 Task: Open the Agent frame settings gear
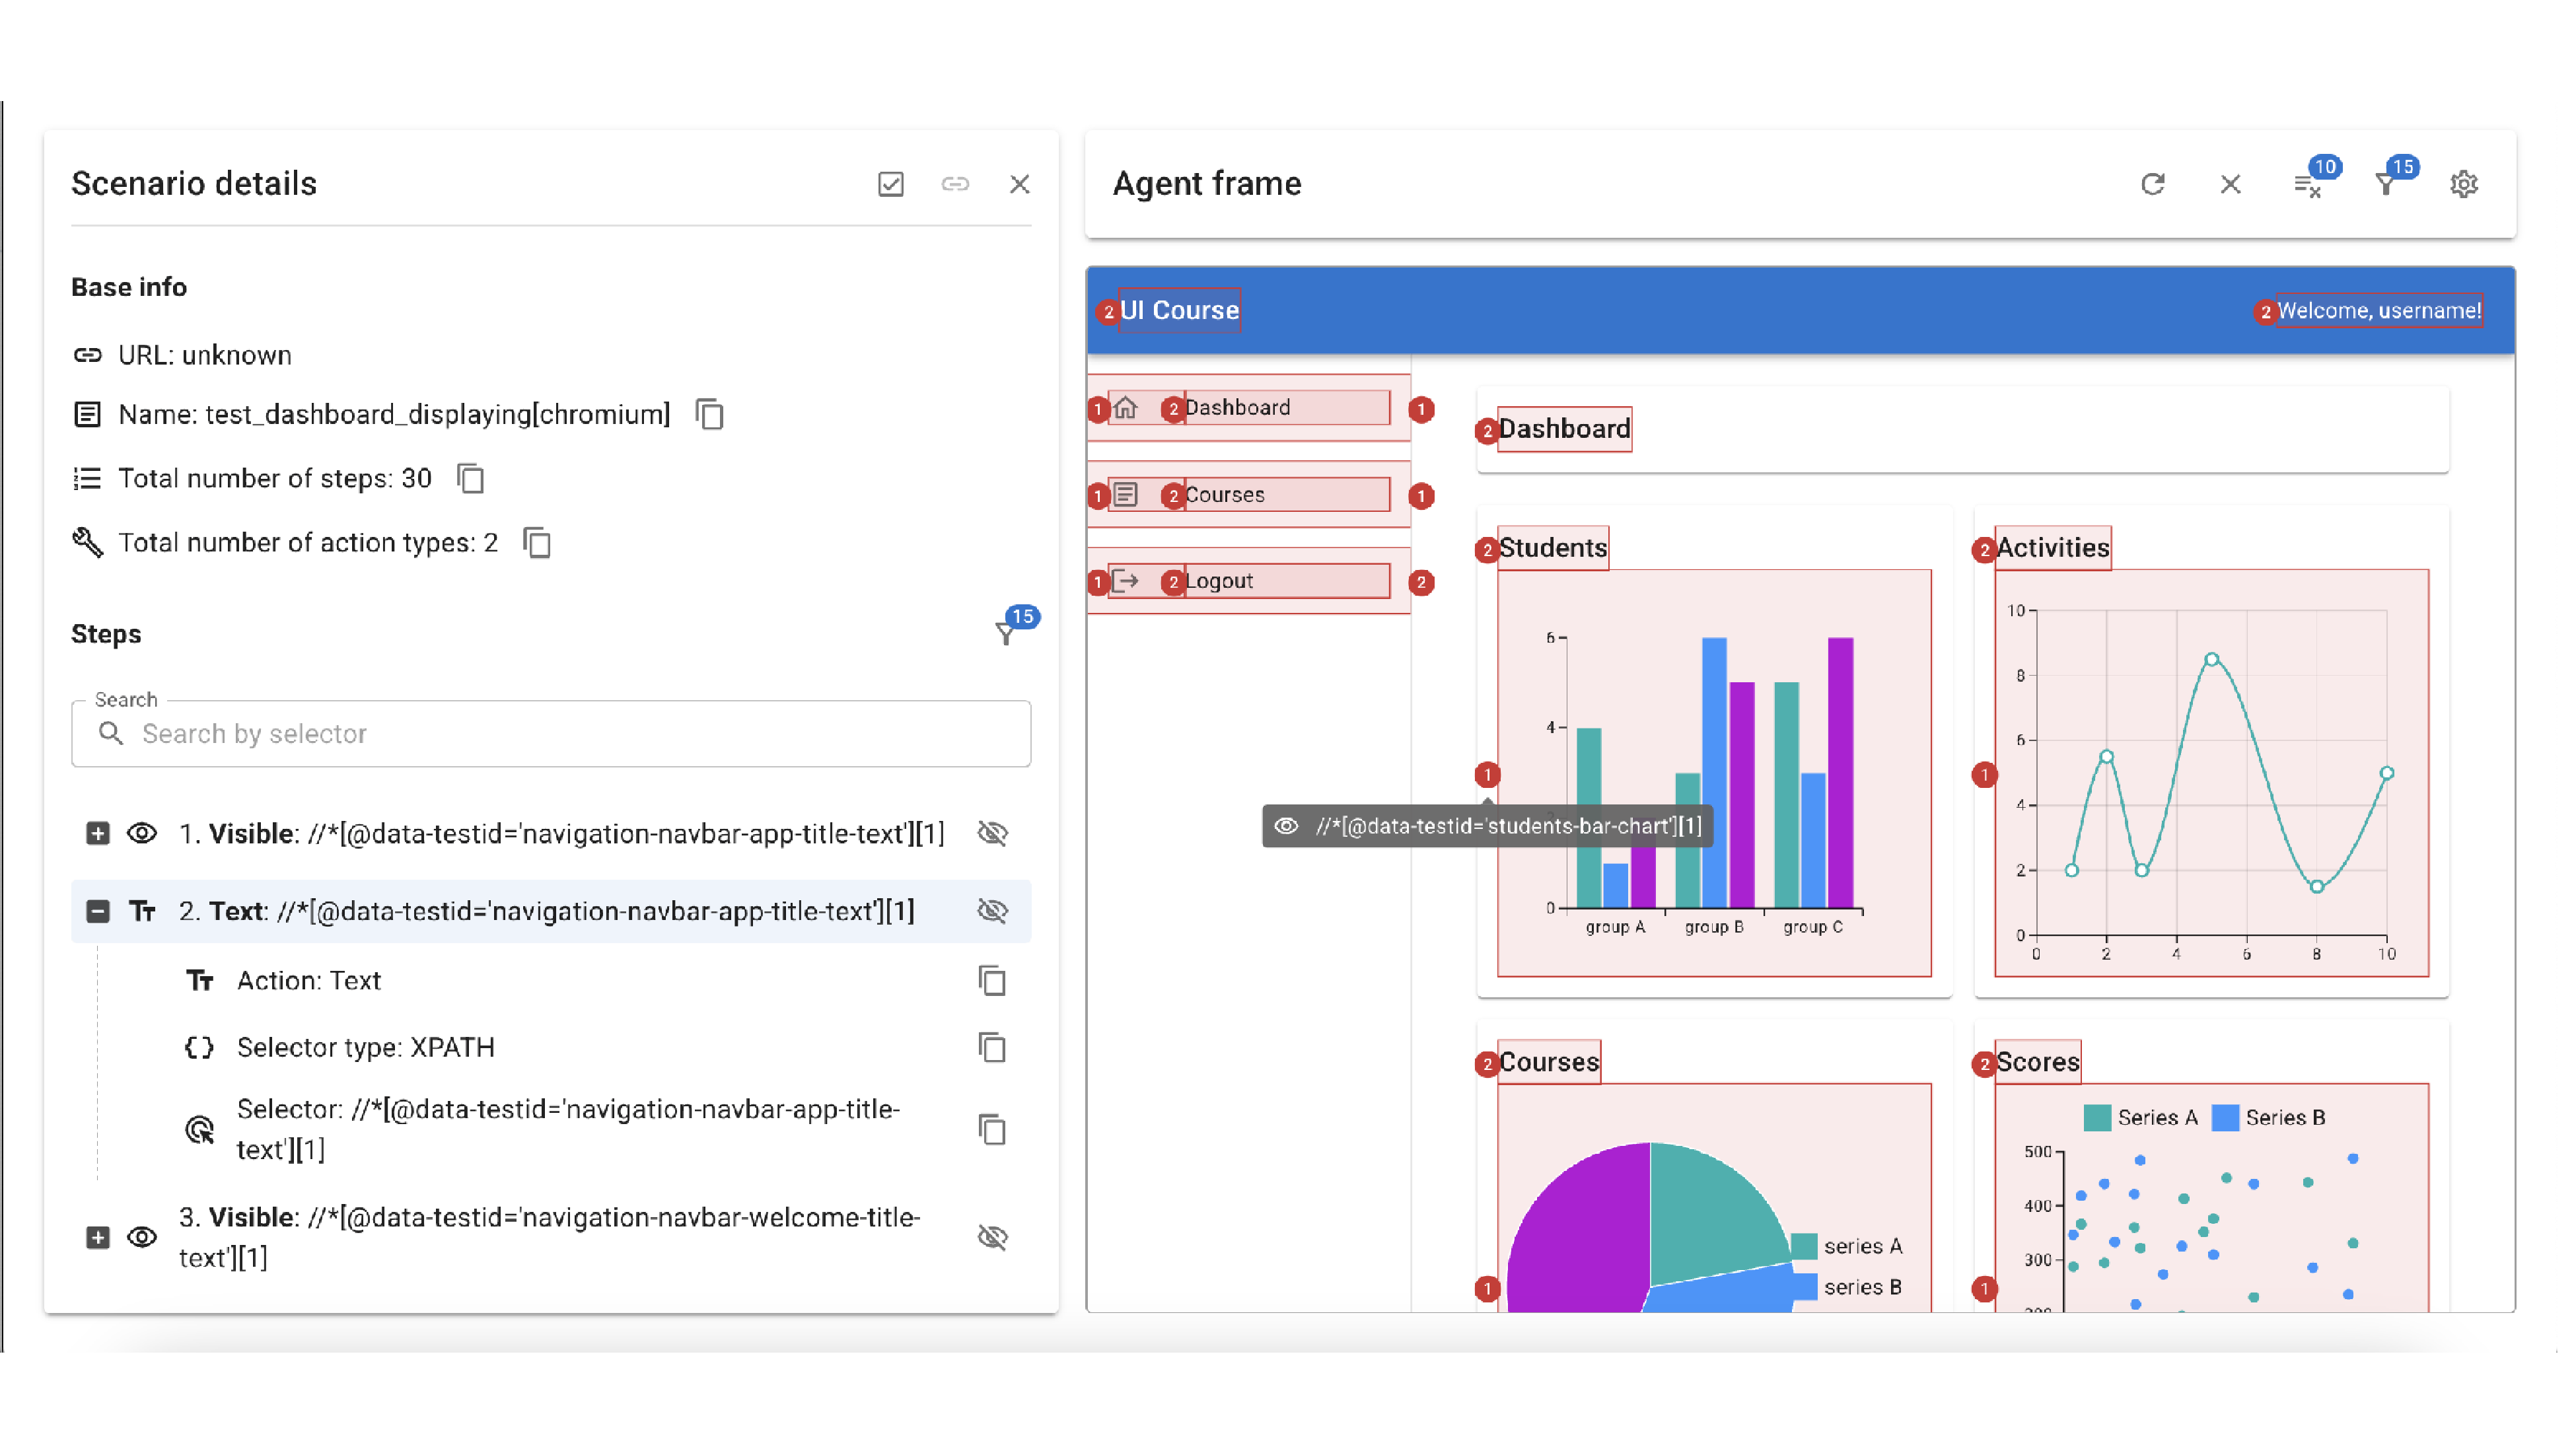(2463, 184)
